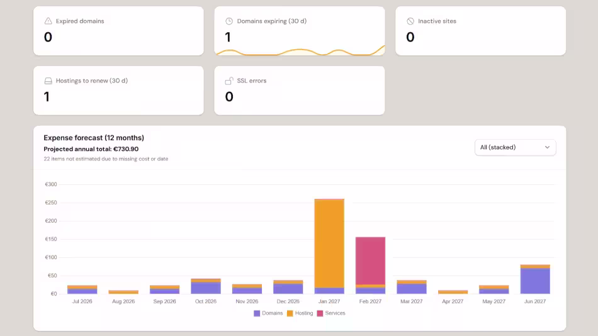Click the May 2027 stacked bar
This screenshot has height=336, width=598.
pos(494,289)
